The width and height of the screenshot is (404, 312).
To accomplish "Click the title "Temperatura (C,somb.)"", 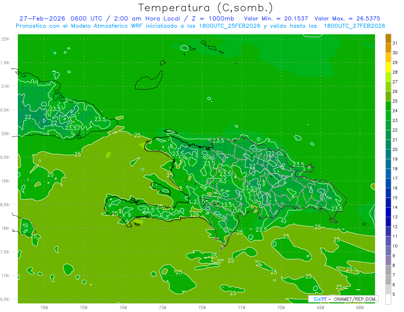I will point(206,8).
